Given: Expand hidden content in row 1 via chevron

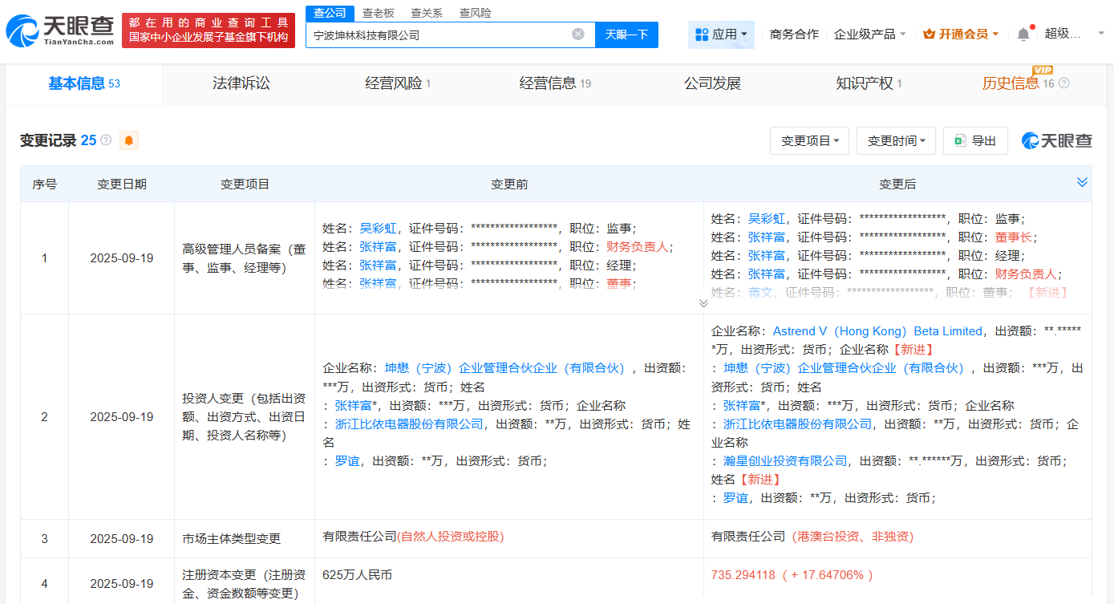Looking at the screenshot, I should point(703,302).
